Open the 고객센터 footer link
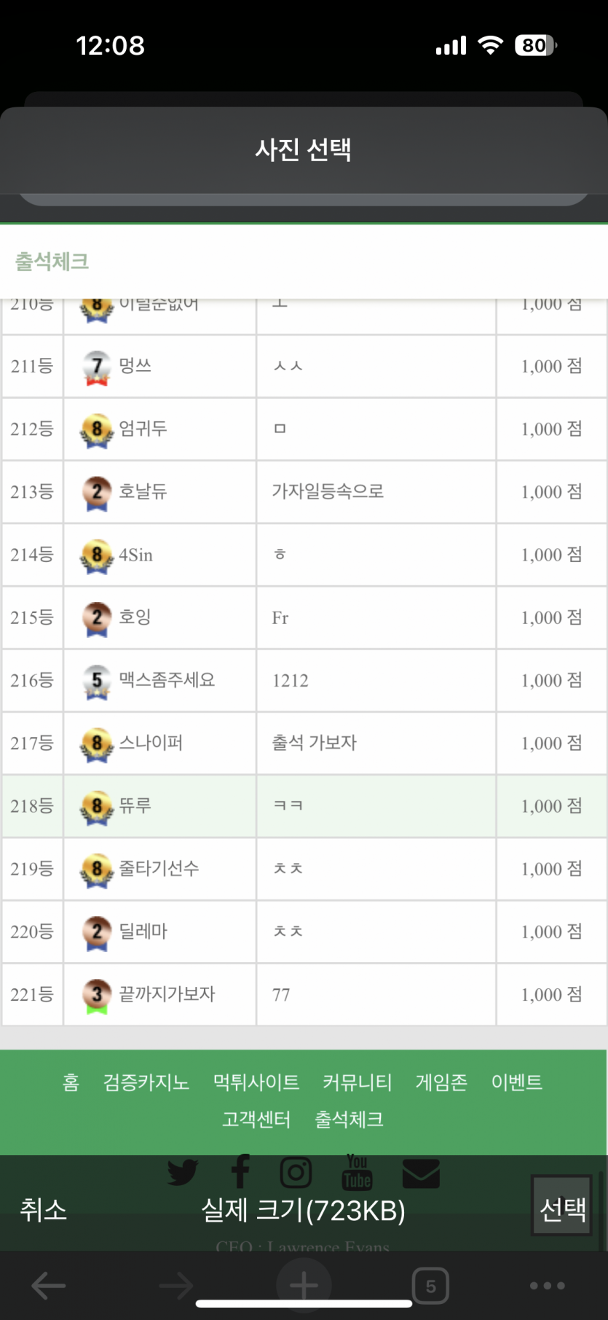 click(x=256, y=1119)
